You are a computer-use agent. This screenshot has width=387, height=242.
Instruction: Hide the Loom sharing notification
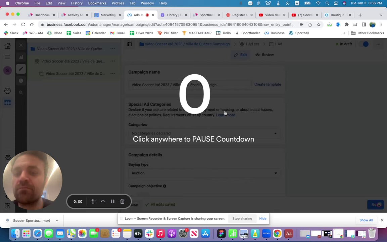coord(263,218)
